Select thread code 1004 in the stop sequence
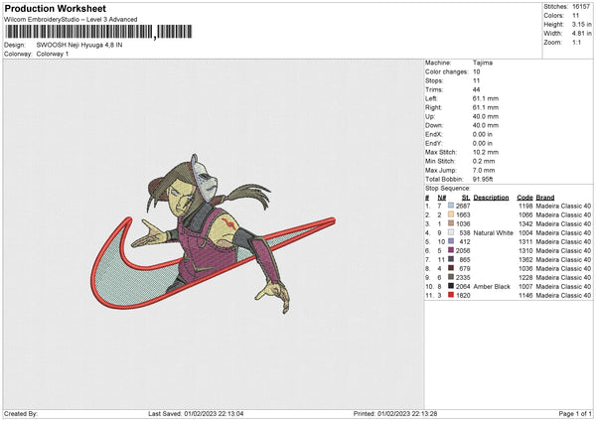 (526, 232)
